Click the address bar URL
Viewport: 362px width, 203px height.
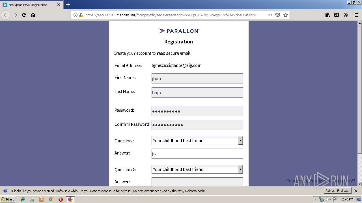click(x=171, y=15)
